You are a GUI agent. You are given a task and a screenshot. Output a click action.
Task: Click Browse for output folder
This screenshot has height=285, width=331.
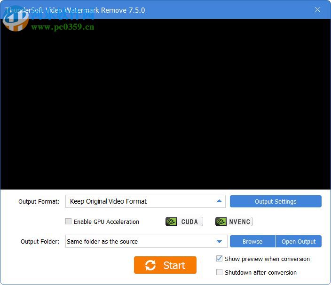pyautogui.click(x=252, y=241)
